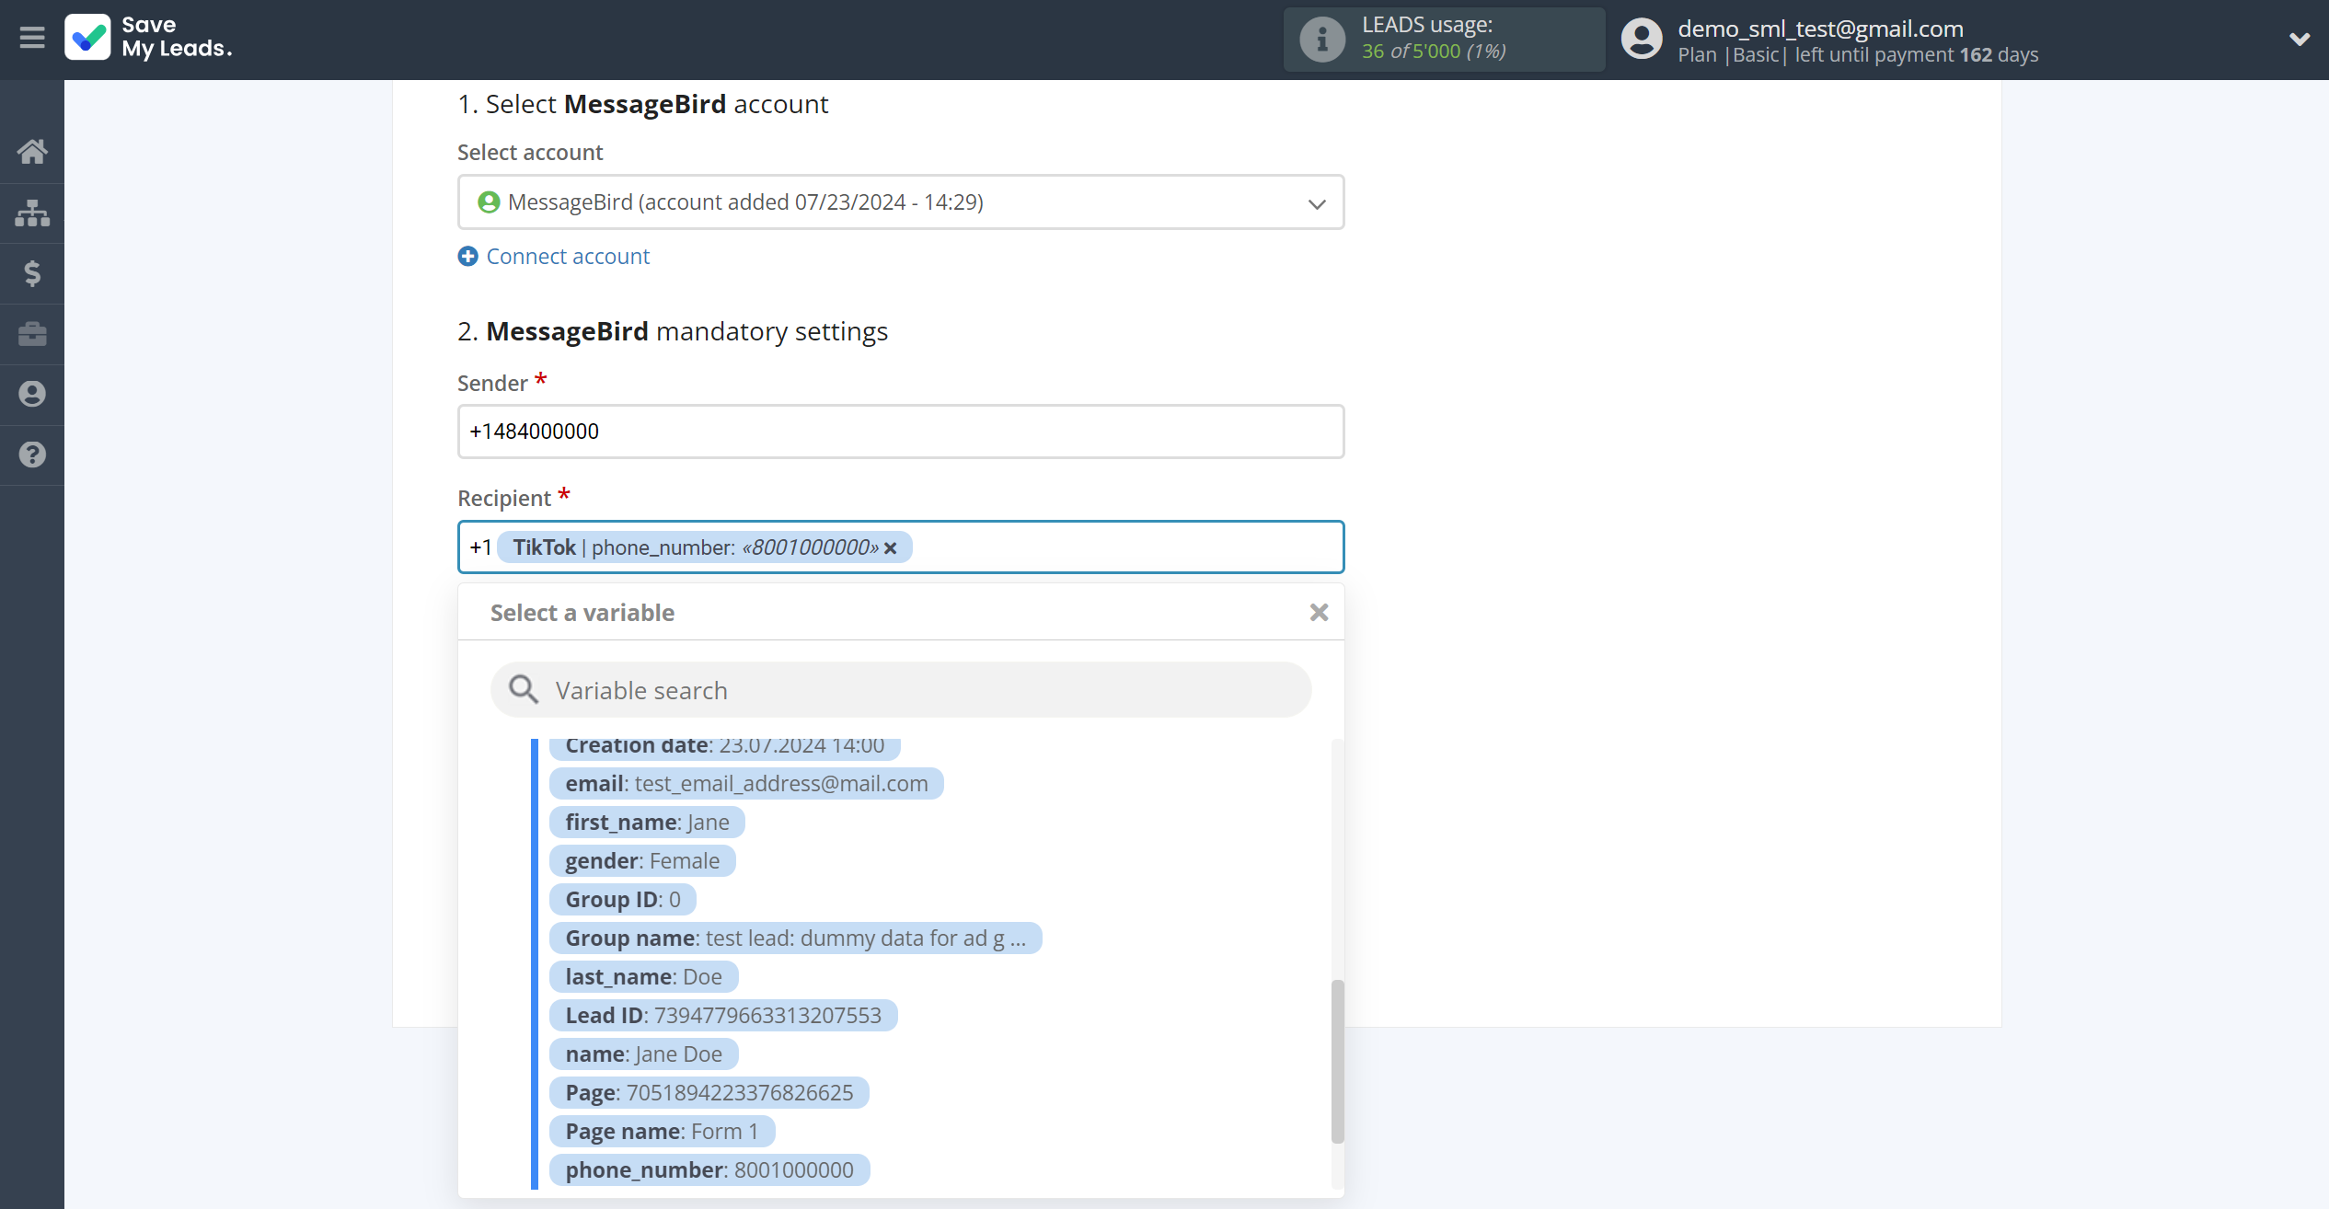Click the search magnifier icon
2329x1209 pixels.
point(524,690)
